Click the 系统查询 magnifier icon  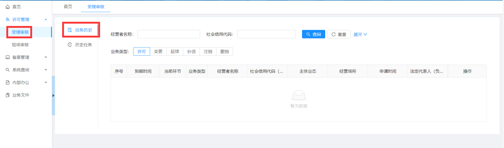pyautogui.click(x=8, y=70)
